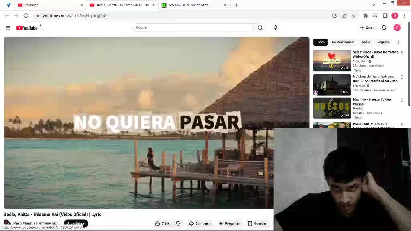This screenshot has height=231, width=411.
Task: Click the Preguntar button
Action: [x=229, y=224]
